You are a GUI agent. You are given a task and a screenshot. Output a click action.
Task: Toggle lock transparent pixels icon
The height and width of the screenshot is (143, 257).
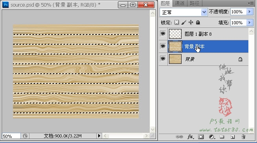click(x=176, y=22)
